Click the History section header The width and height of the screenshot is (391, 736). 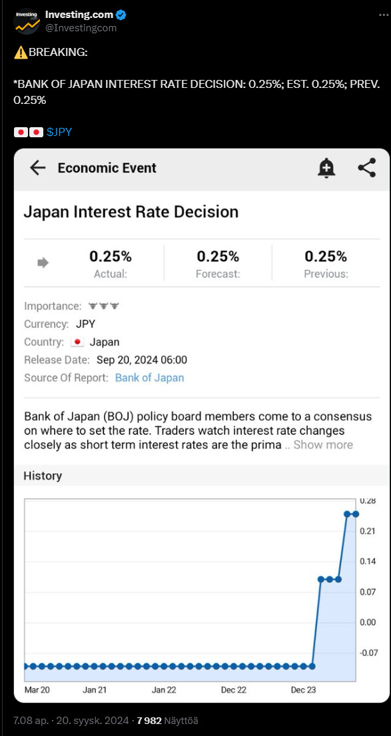(x=43, y=476)
